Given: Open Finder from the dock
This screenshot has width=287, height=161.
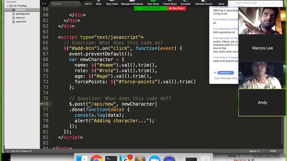Looking at the screenshot, I should (x=82, y=158).
